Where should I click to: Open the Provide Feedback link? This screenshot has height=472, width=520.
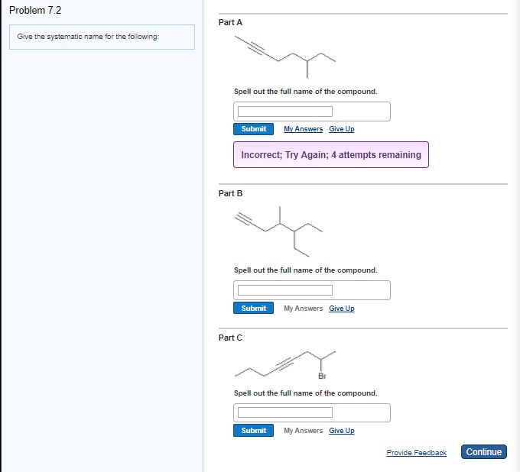416,453
